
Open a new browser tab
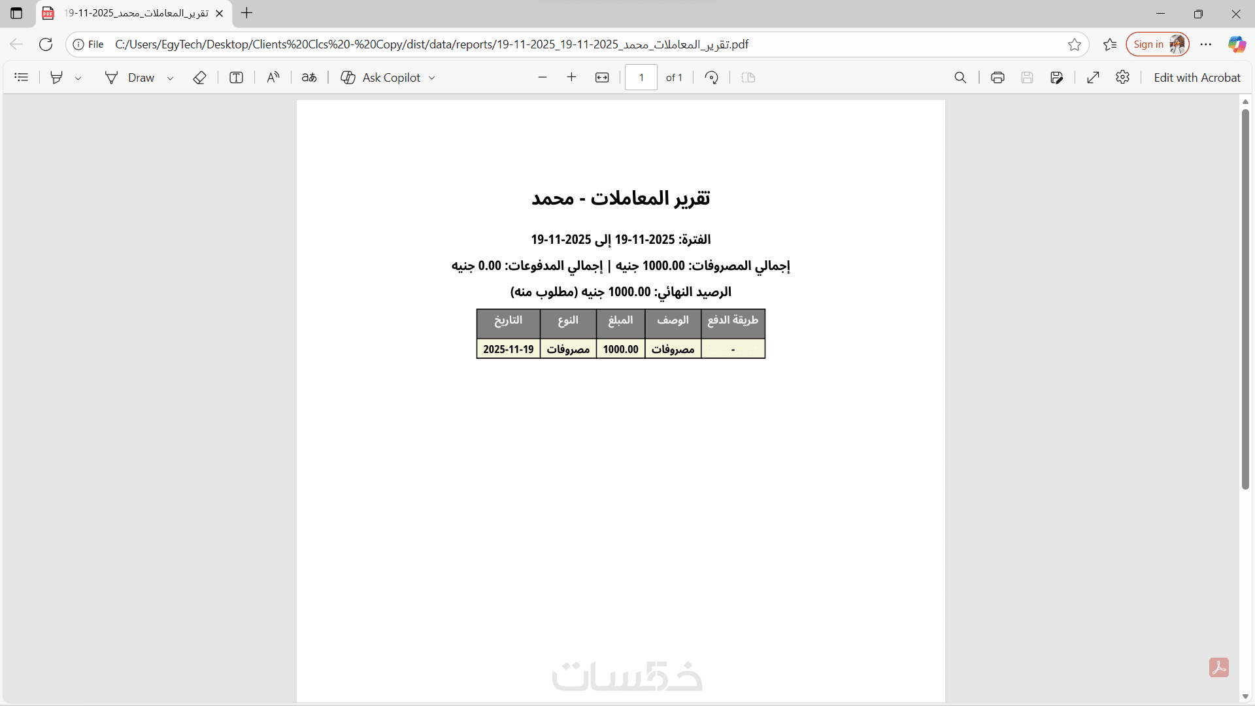[246, 13]
